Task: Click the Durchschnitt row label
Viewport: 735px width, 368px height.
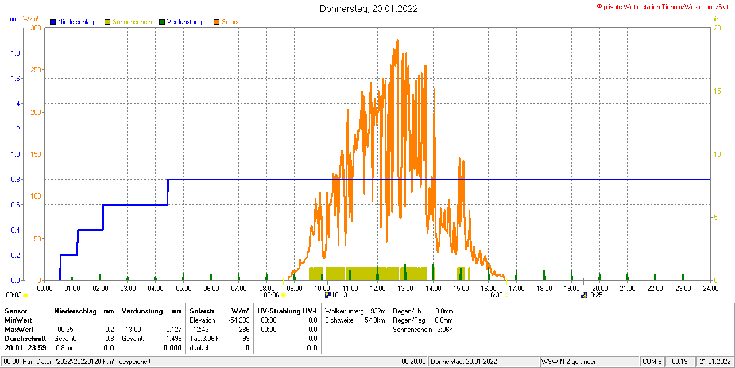Action: (25, 339)
